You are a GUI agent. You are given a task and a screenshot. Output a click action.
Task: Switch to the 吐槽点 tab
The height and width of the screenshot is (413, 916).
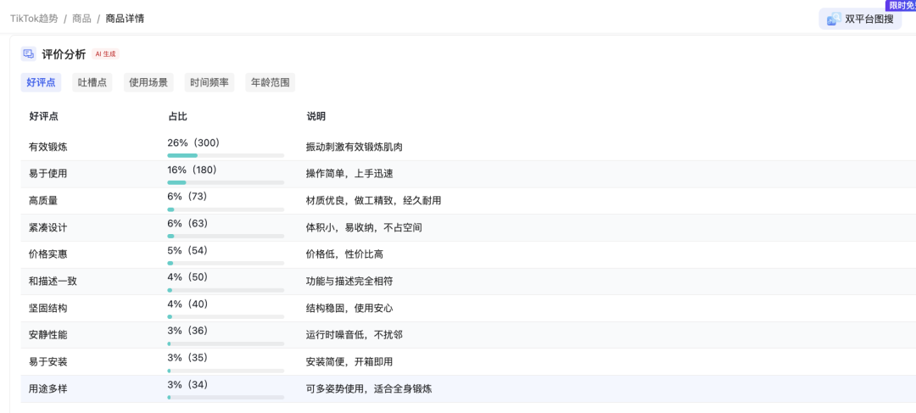point(92,82)
